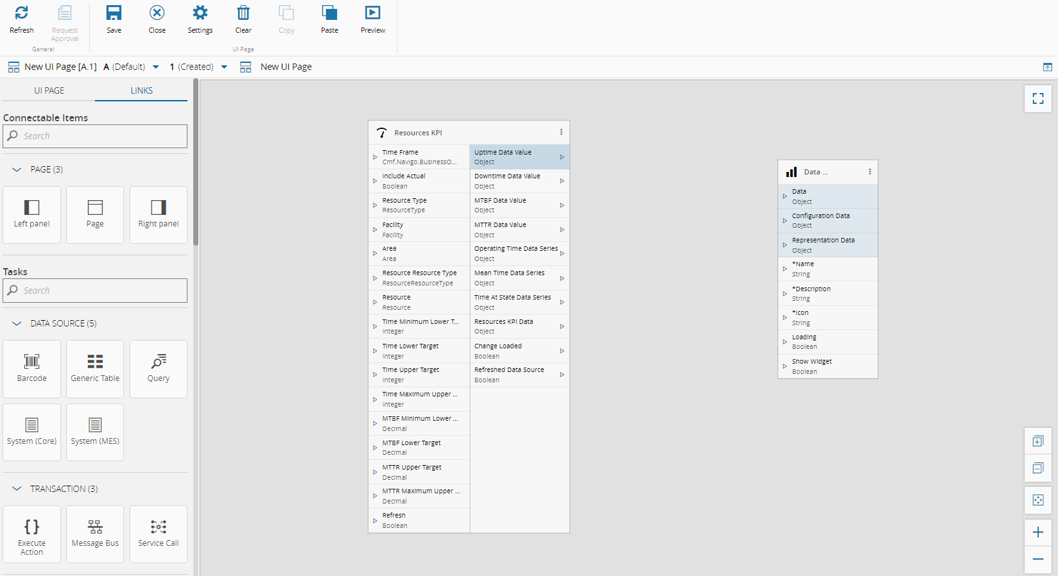Collapse the DATA SOURCE (5) section
The height and width of the screenshot is (576, 1058).
tap(17, 323)
